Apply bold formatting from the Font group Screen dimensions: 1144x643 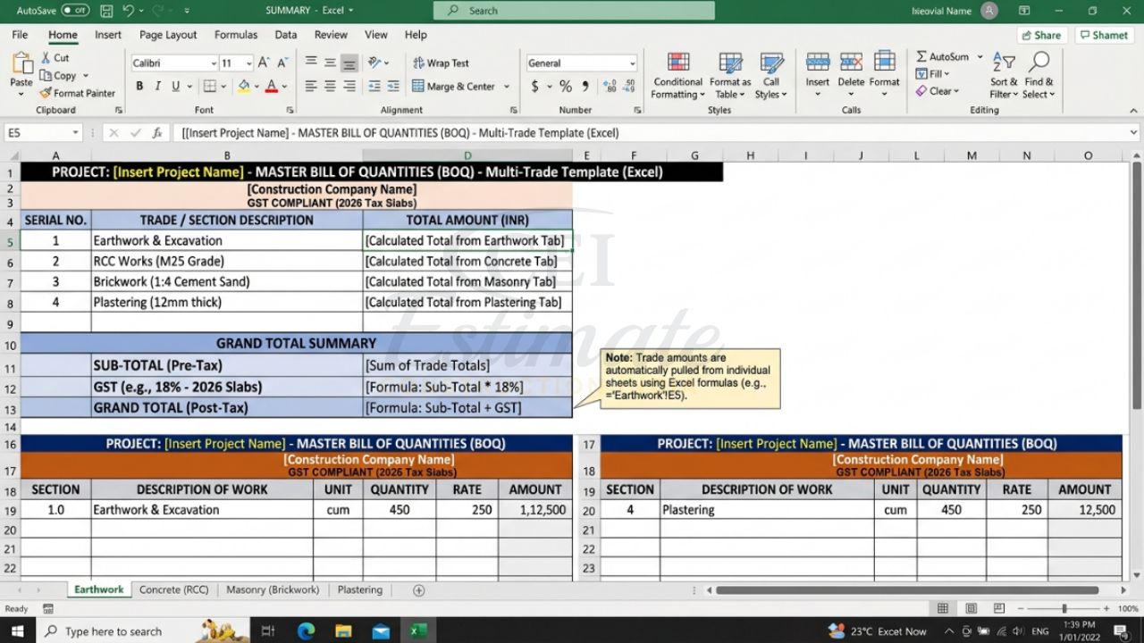(139, 84)
